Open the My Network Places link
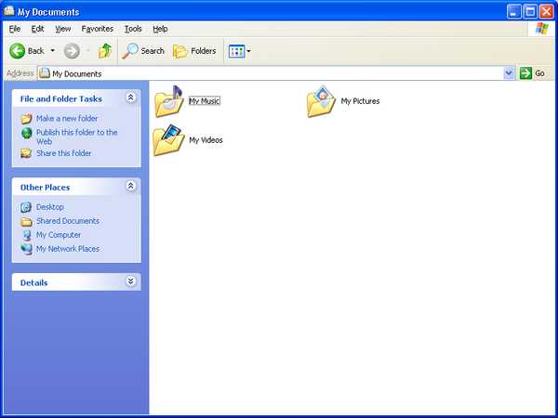Image resolution: width=558 pixels, height=418 pixels. coord(68,249)
